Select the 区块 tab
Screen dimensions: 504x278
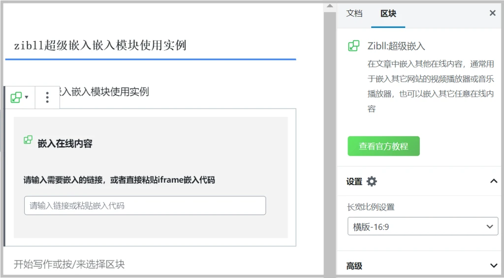[x=388, y=13]
